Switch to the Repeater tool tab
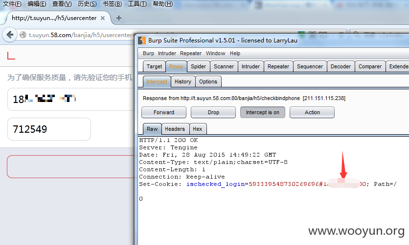The image size is (409, 245). [278, 66]
